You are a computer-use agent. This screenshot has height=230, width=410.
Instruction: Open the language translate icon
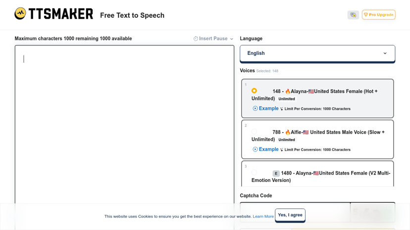[x=353, y=15]
